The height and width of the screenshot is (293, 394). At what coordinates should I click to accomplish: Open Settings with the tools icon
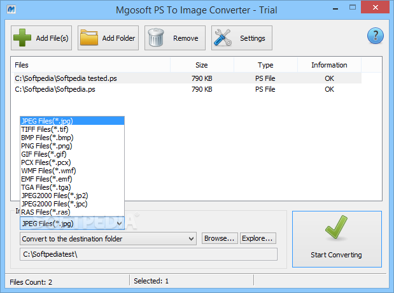(242, 38)
